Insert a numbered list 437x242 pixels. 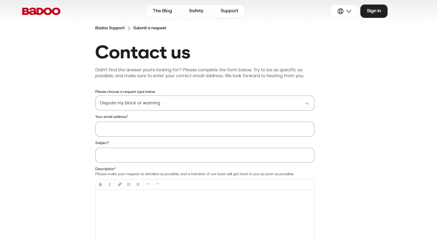coord(138,184)
